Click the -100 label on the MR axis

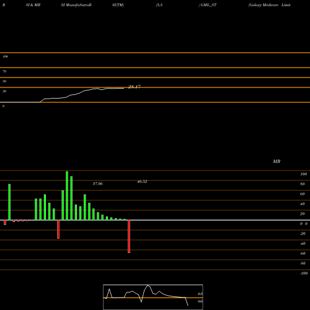304,273
